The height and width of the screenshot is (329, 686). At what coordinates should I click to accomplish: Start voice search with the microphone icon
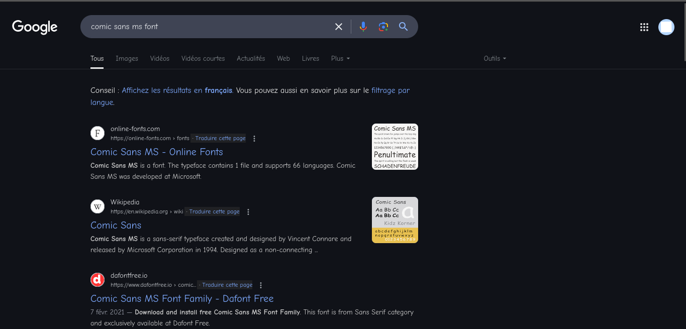coord(363,27)
